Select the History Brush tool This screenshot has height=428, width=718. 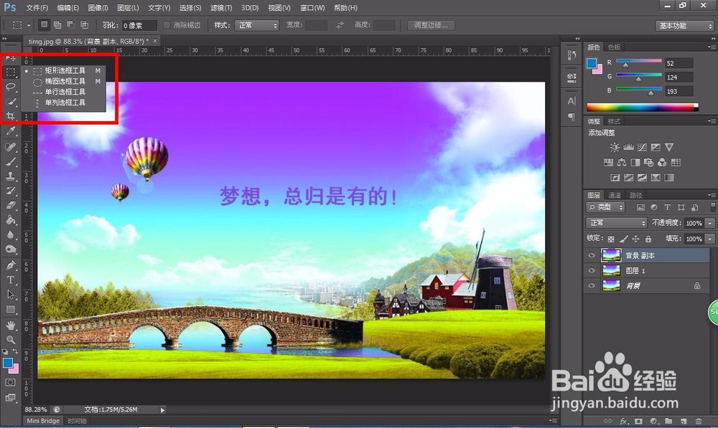[x=11, y=190]
